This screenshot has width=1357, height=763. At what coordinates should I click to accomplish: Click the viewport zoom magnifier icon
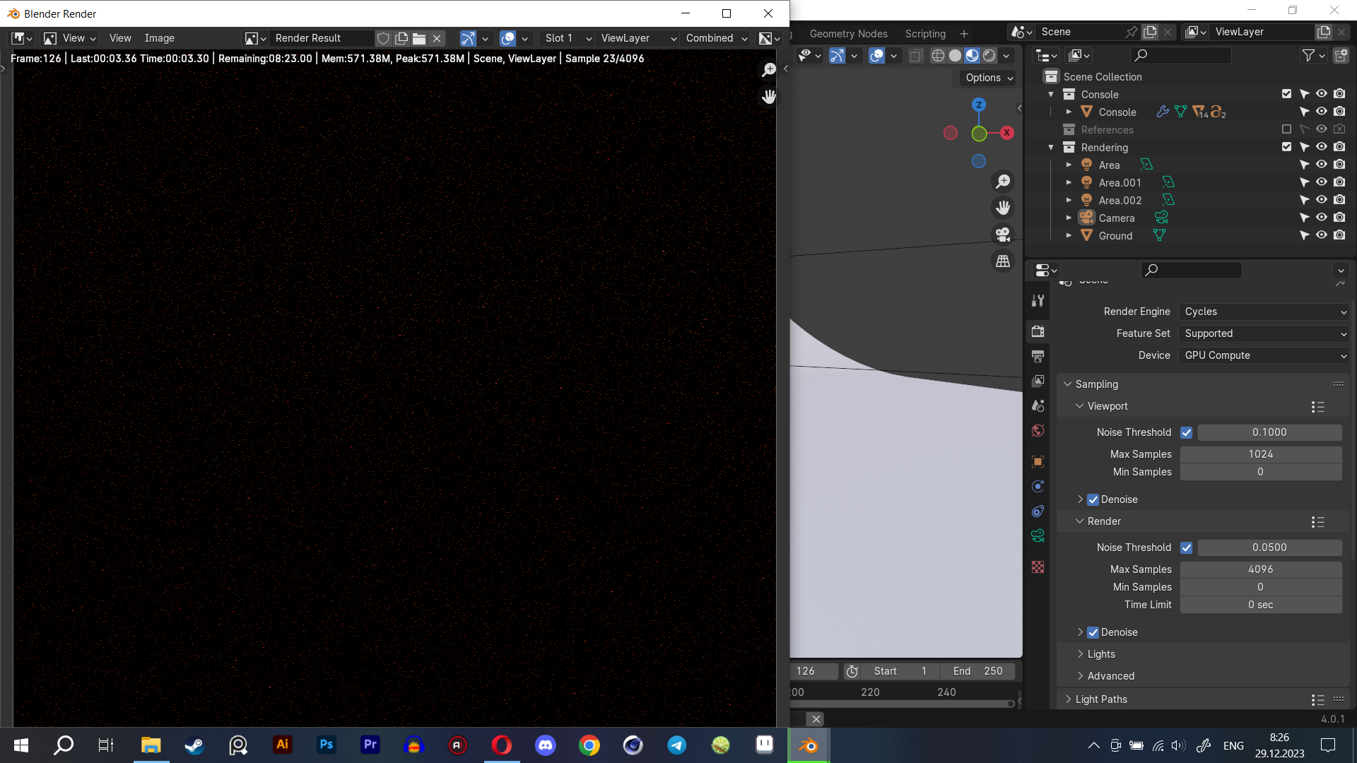coord(1003,182)
